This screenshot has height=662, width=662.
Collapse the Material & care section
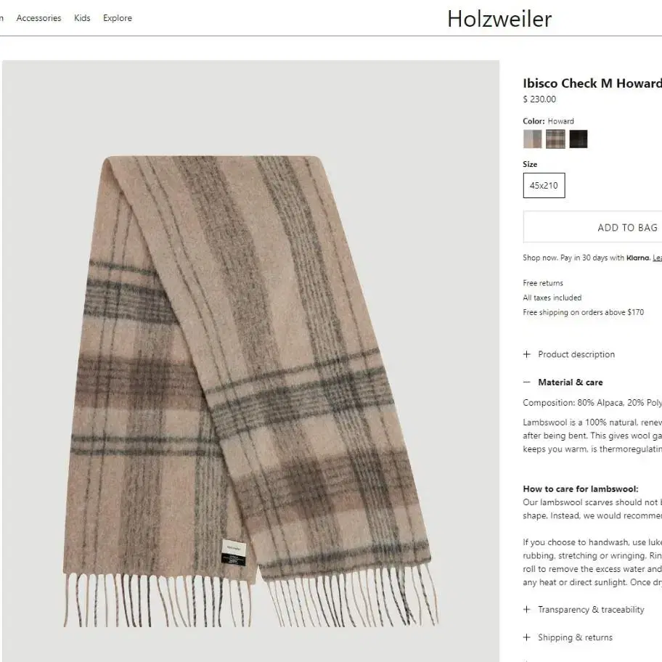pos(571,382)
